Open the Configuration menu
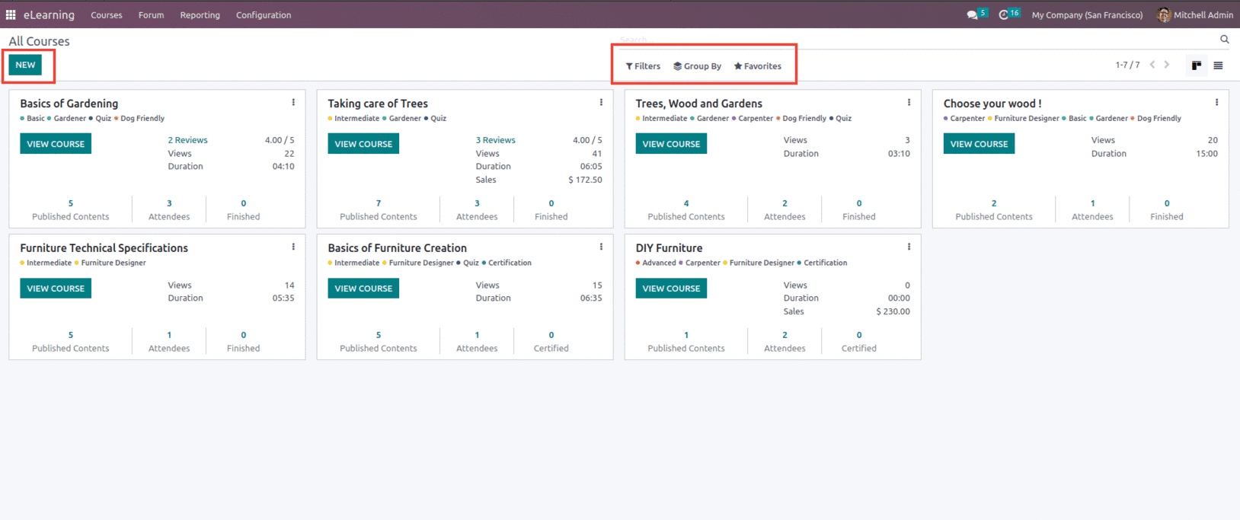1240x520 pixels. click(x=264, y=15)
